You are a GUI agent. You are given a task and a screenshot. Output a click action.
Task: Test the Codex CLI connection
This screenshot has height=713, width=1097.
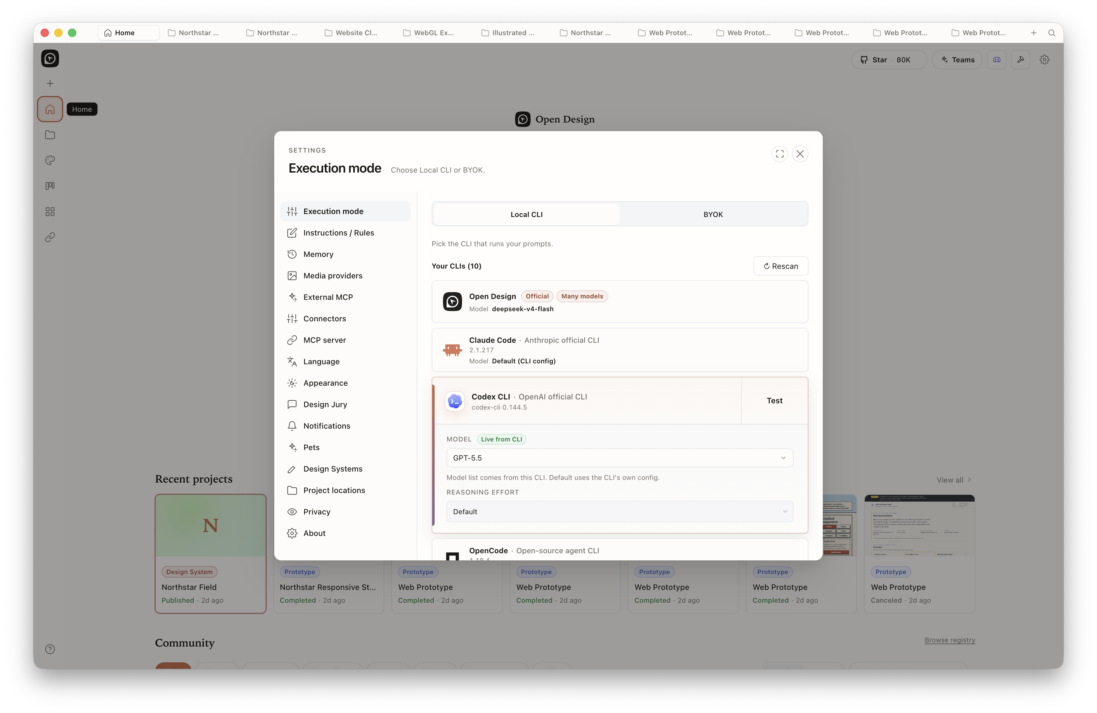point(774,401)
